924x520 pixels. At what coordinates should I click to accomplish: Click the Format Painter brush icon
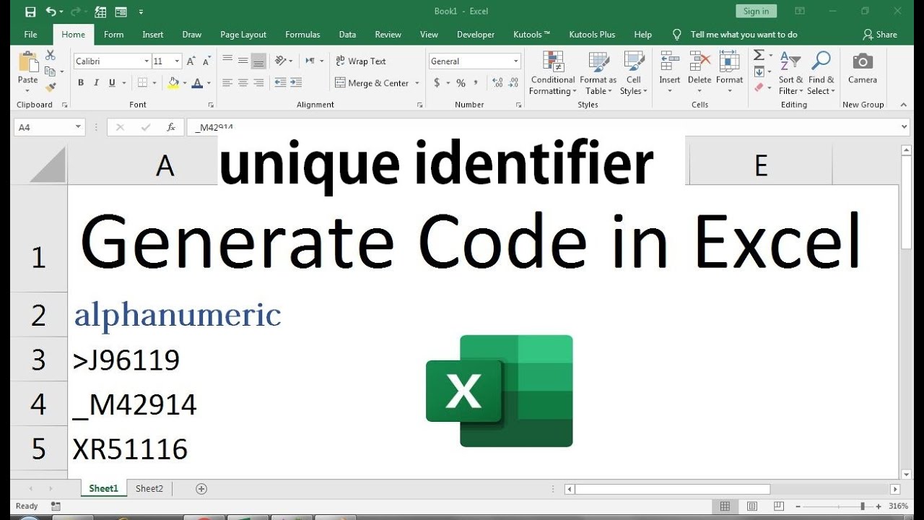click(x=50, y=87)
